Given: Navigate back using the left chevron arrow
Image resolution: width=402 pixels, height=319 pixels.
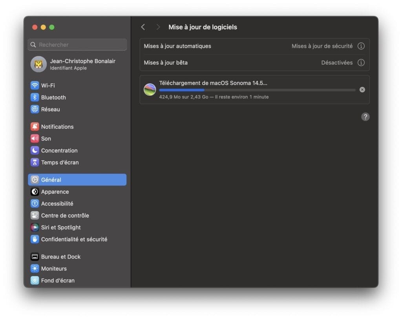Looking at the screenshot, I should pyautogui.click(x=143, y=27).
